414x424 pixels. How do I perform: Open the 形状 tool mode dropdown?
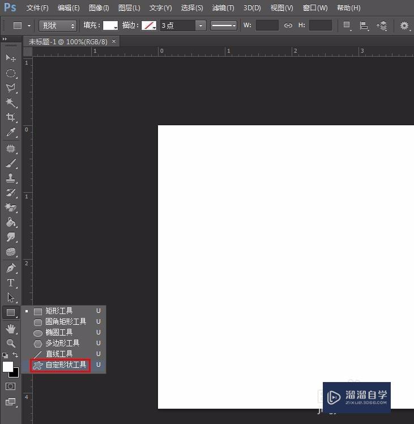(58, 26)
